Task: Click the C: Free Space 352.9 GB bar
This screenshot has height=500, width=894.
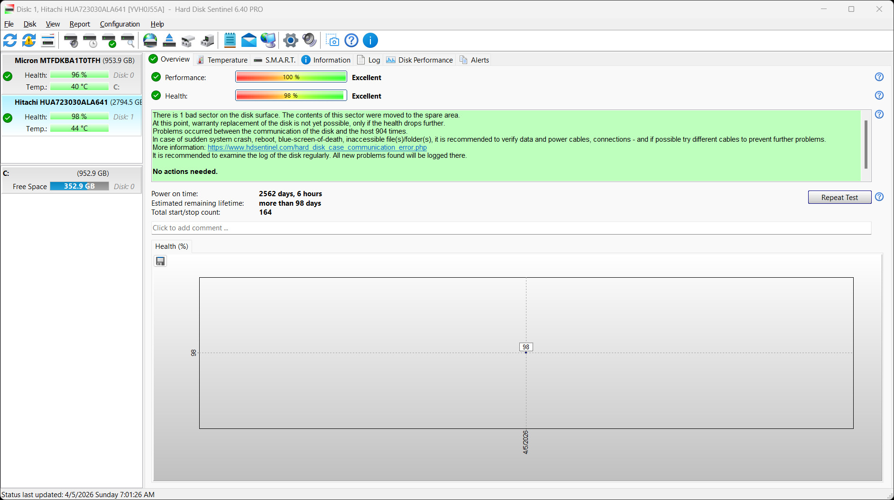Action: pyautogui.click(x=79, y=186)
